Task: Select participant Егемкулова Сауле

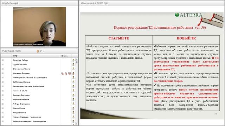Action: (x=21, y=69)
